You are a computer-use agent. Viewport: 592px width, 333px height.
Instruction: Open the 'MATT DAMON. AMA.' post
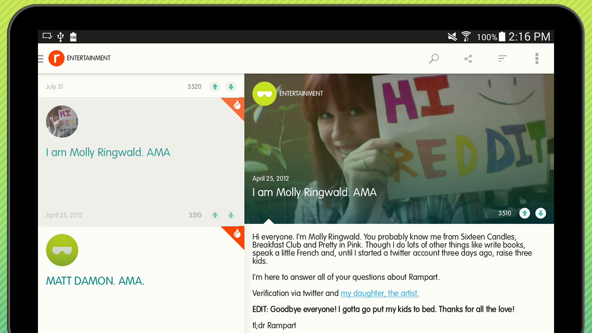[95, 280]
